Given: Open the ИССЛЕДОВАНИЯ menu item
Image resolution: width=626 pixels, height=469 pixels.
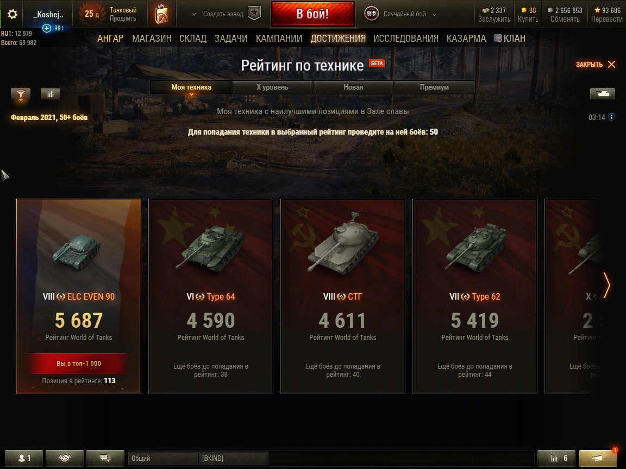Looking at the screenshot, I should click(x=405, y=39).
